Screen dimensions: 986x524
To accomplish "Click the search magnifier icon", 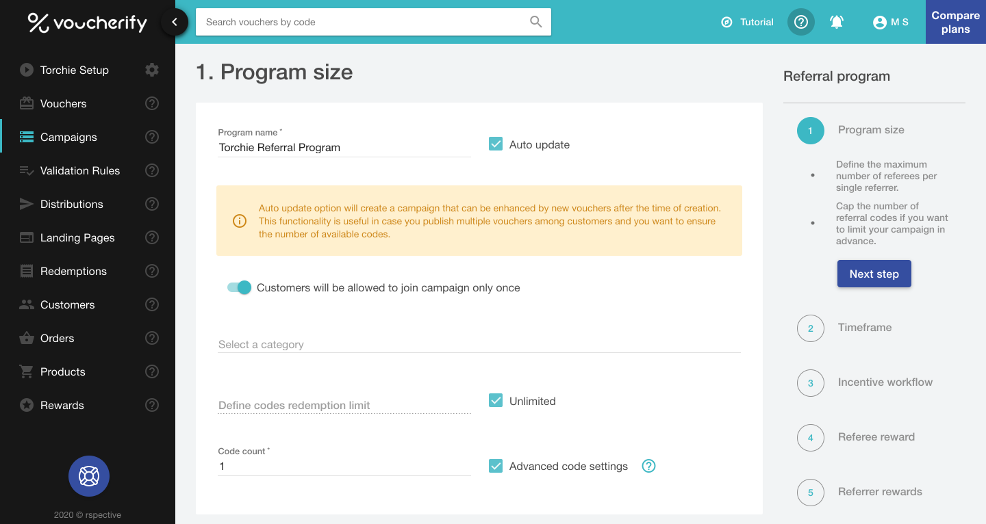I will 535,22.
